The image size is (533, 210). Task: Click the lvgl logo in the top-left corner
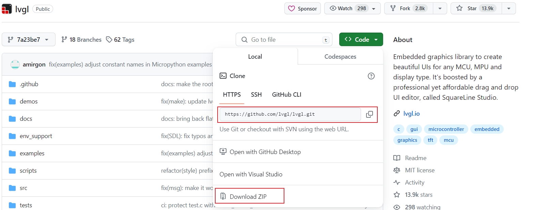click(x=7, y=8)
